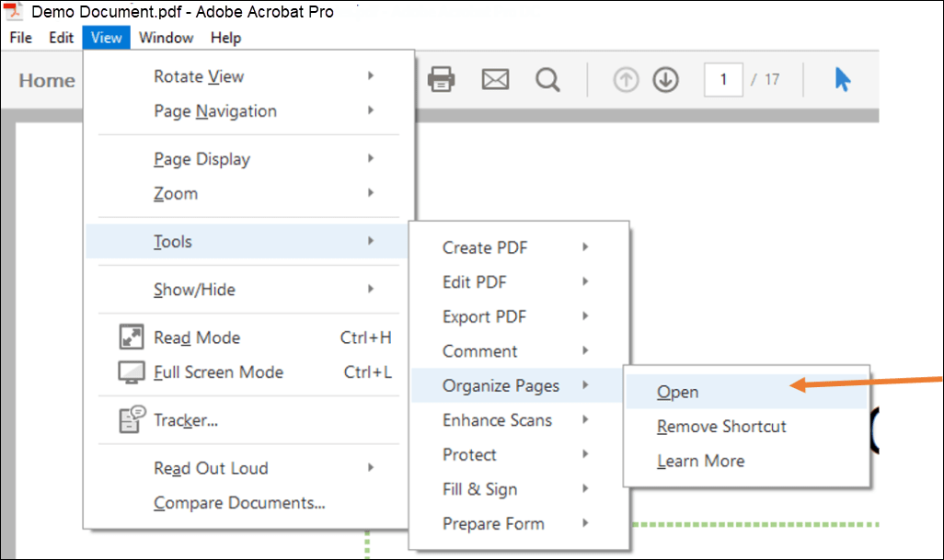Click the Enhance Scans submenu arrow
Viewport: 944px width, 560px height.
[585, 419]
